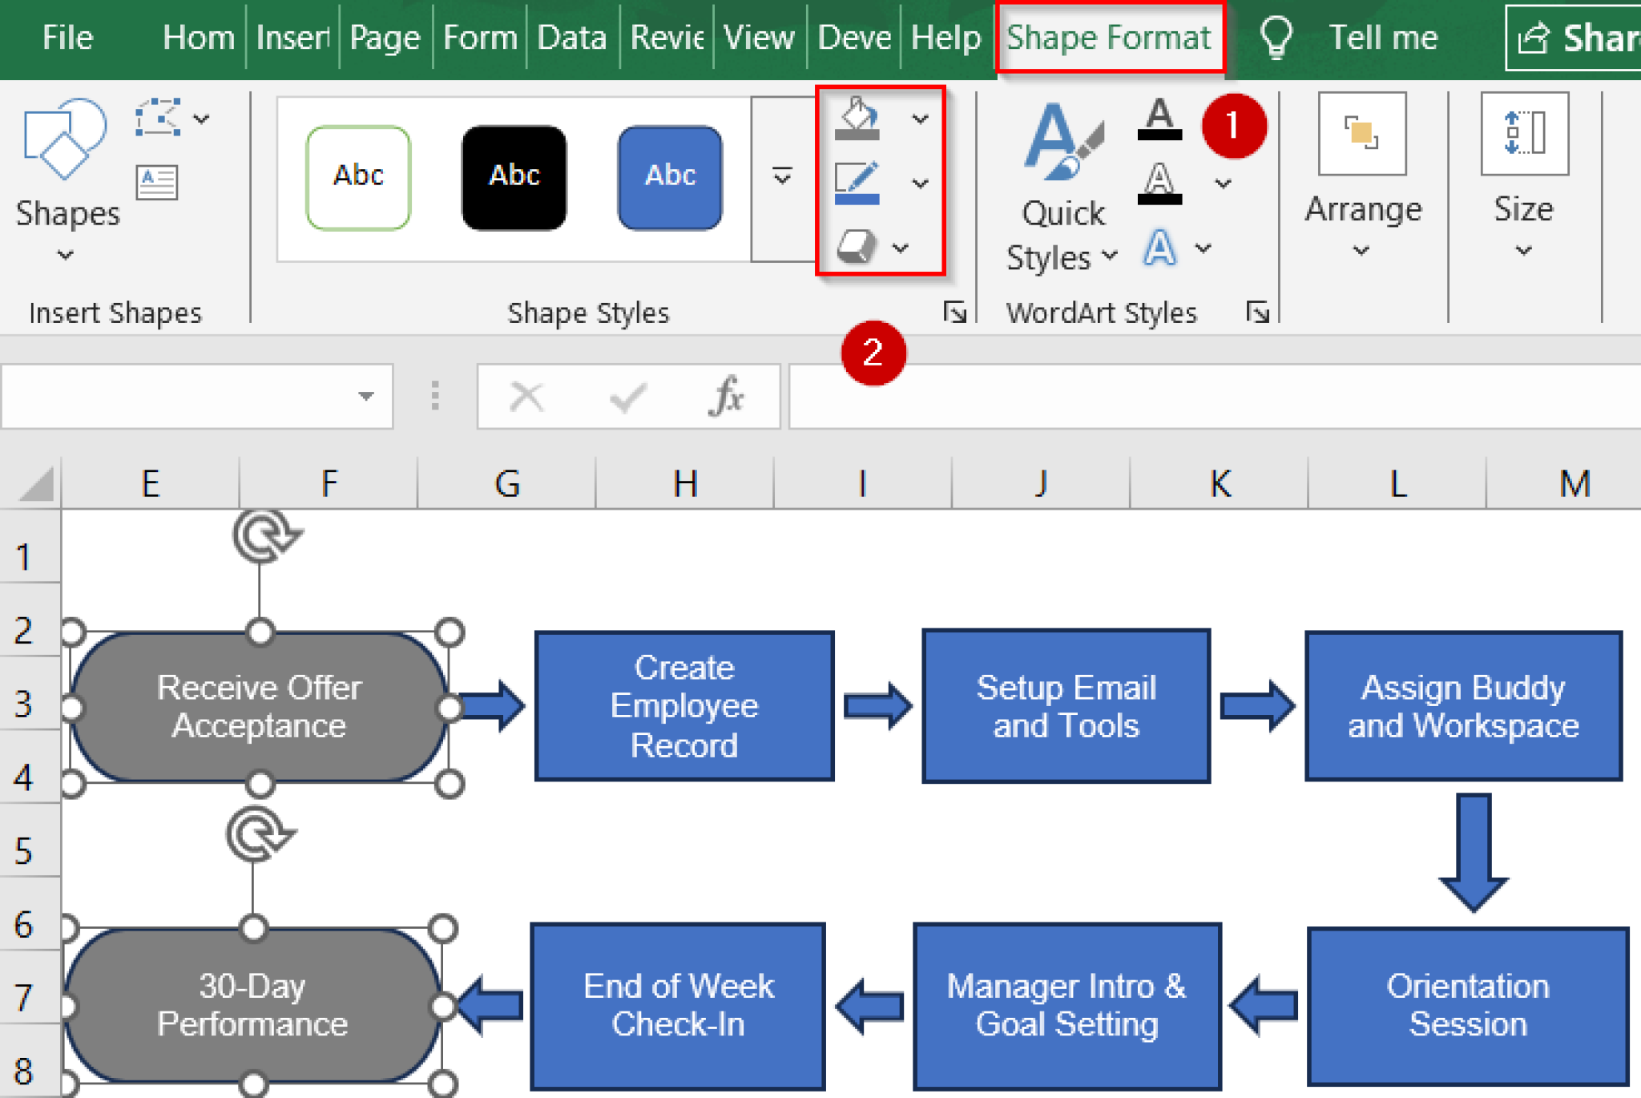This screenshot has height=1098, width=1641.
Task: Click the Shape Outline pencil icon
Action: (856, 183)
